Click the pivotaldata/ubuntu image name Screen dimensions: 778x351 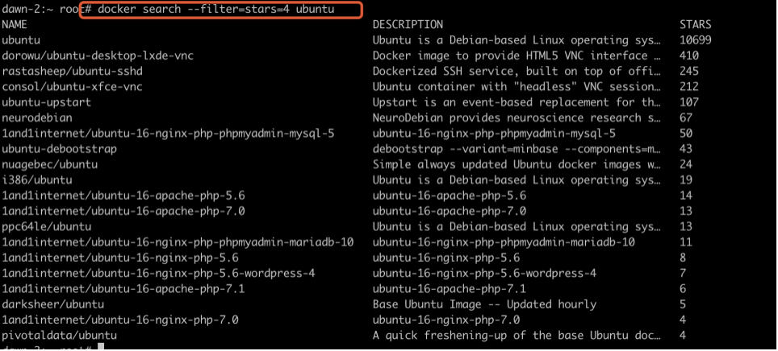point(59,335)
